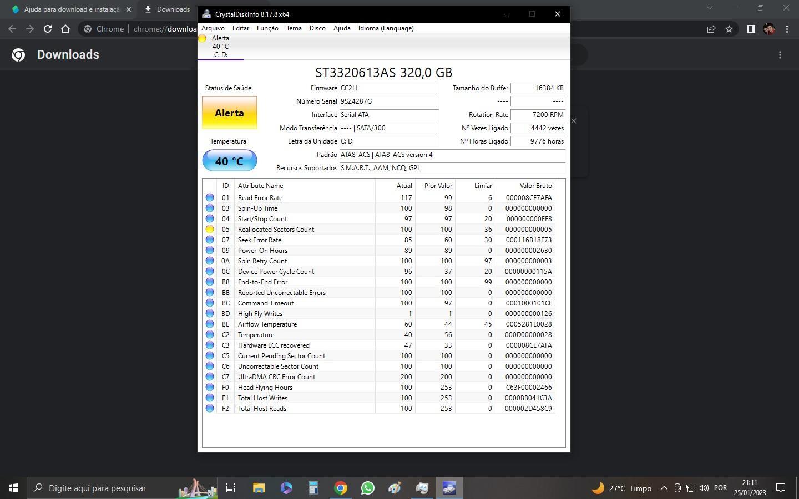Select the Total Host Reads row text
The width and height of the screenshot is (799, 499).
click(x=262, y=409)
